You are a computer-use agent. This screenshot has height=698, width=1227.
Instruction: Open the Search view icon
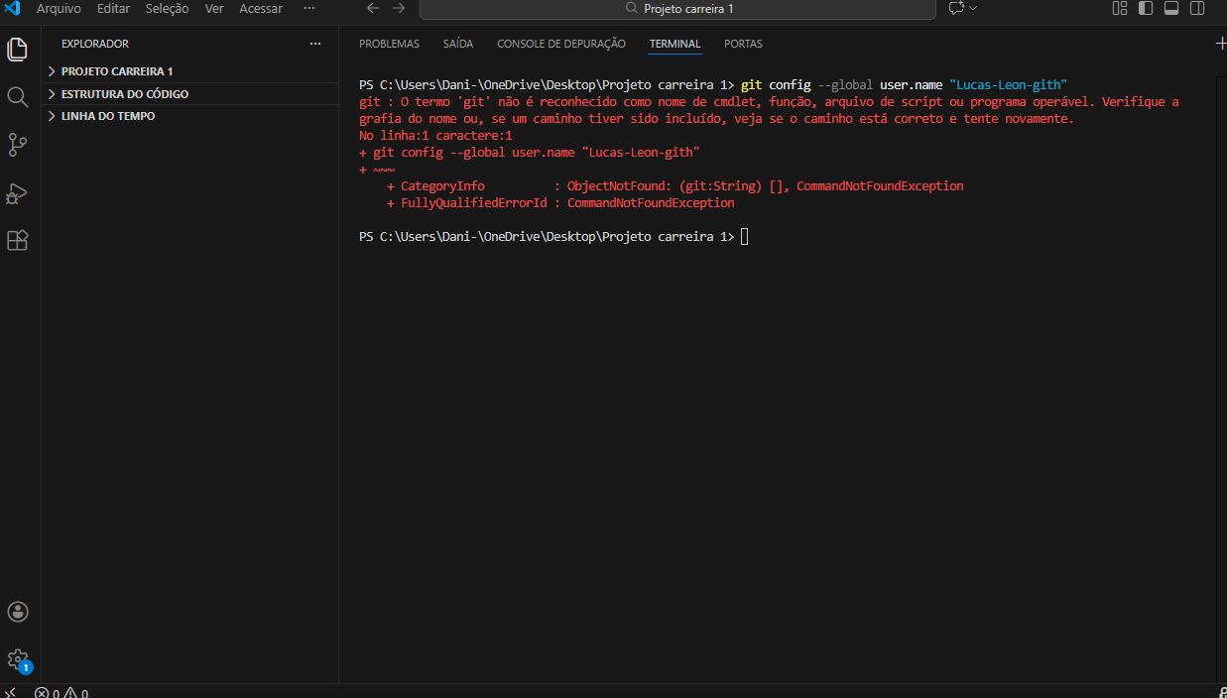(17, 96)
